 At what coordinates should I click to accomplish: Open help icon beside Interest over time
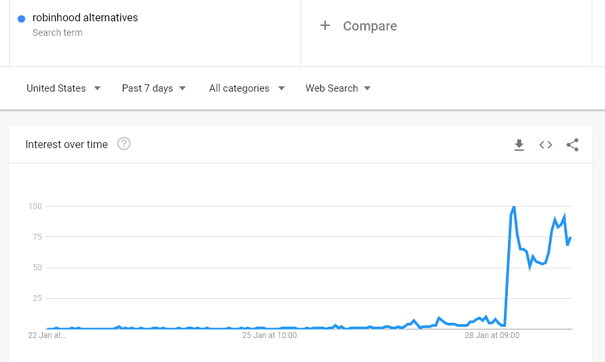tap(124, 144)
